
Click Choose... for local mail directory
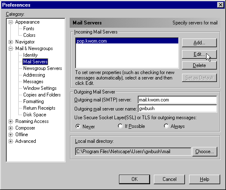tap(204, 152)
